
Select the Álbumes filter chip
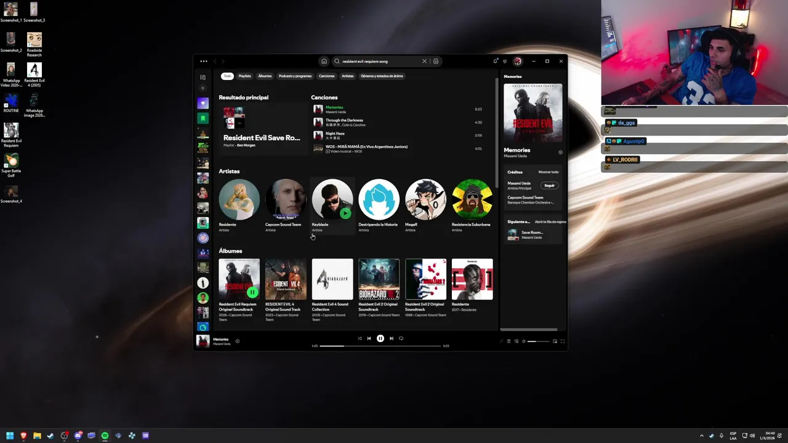coord(265,76)
